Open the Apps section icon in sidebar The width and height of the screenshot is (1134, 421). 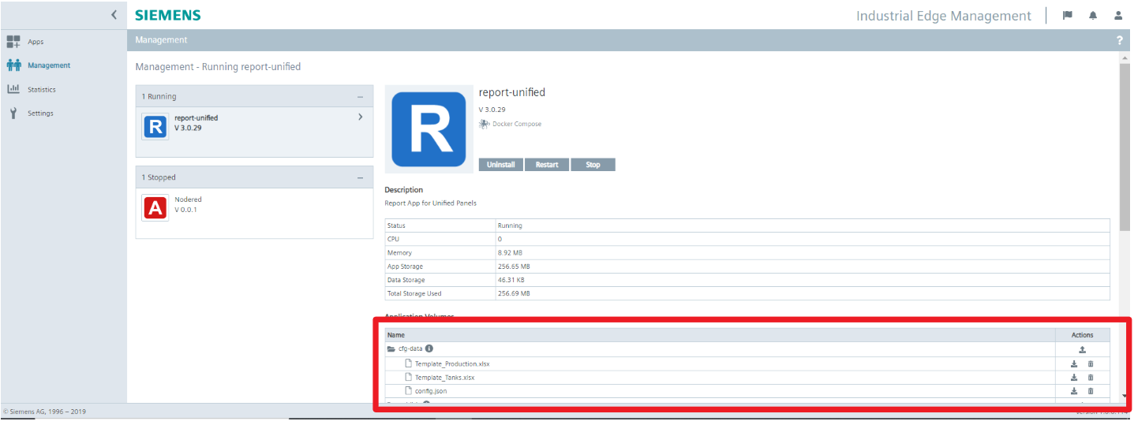click(13, 42)
